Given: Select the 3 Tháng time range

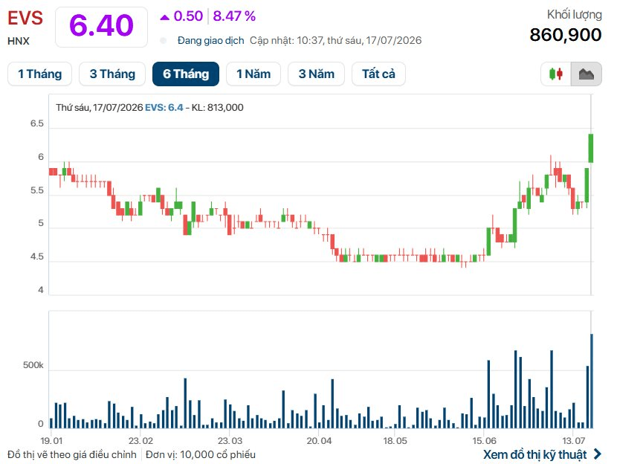Looking at the screenshot, I should (112, 74).
